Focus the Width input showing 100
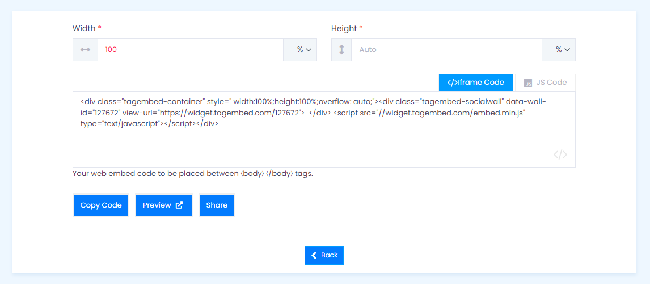650x284 pixels. 191,50
